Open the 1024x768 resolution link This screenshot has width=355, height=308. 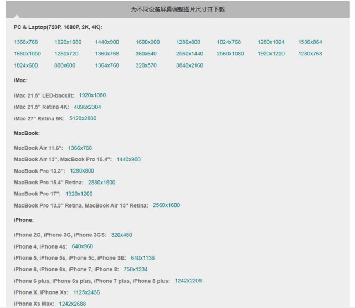click(x=229, y=42)
